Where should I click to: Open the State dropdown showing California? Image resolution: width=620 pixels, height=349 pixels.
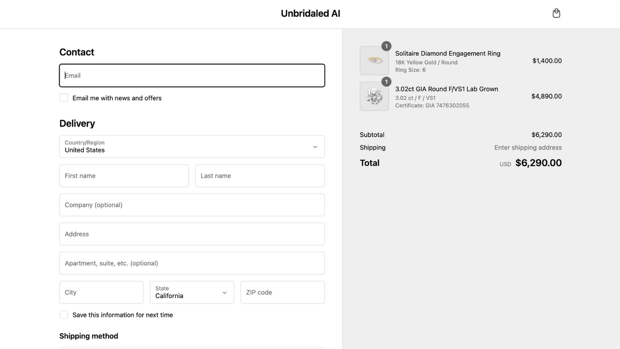pyautogui.click(x=192, y=292)
